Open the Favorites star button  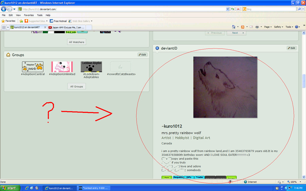[x=8, y=21]
